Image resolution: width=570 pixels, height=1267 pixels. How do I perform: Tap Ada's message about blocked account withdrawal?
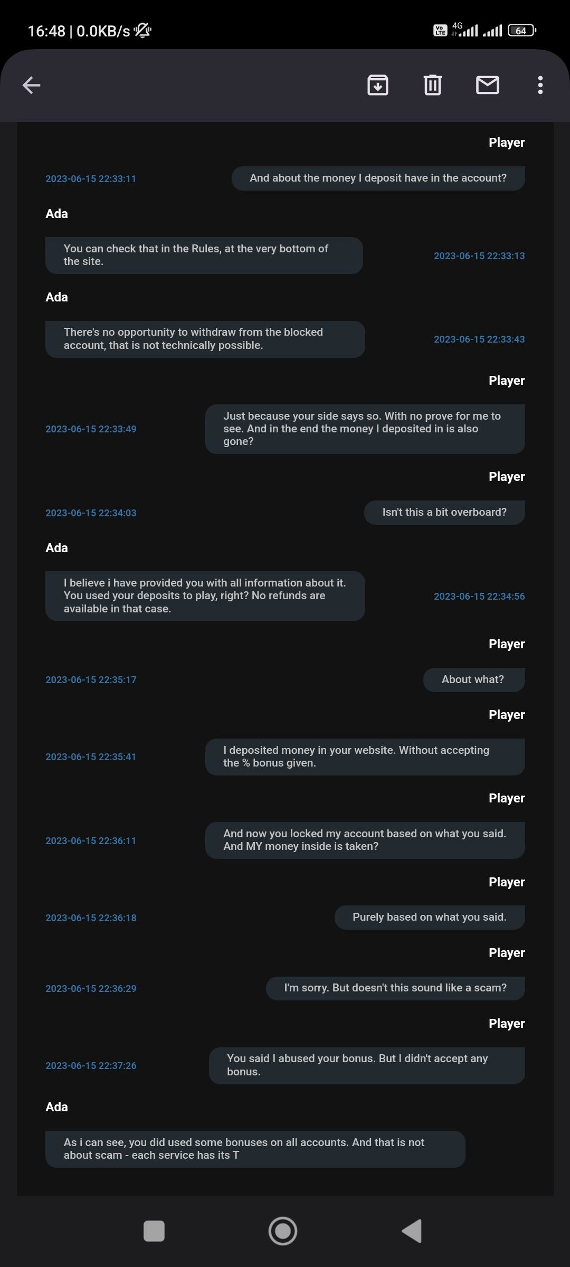(x=205, y=339)
